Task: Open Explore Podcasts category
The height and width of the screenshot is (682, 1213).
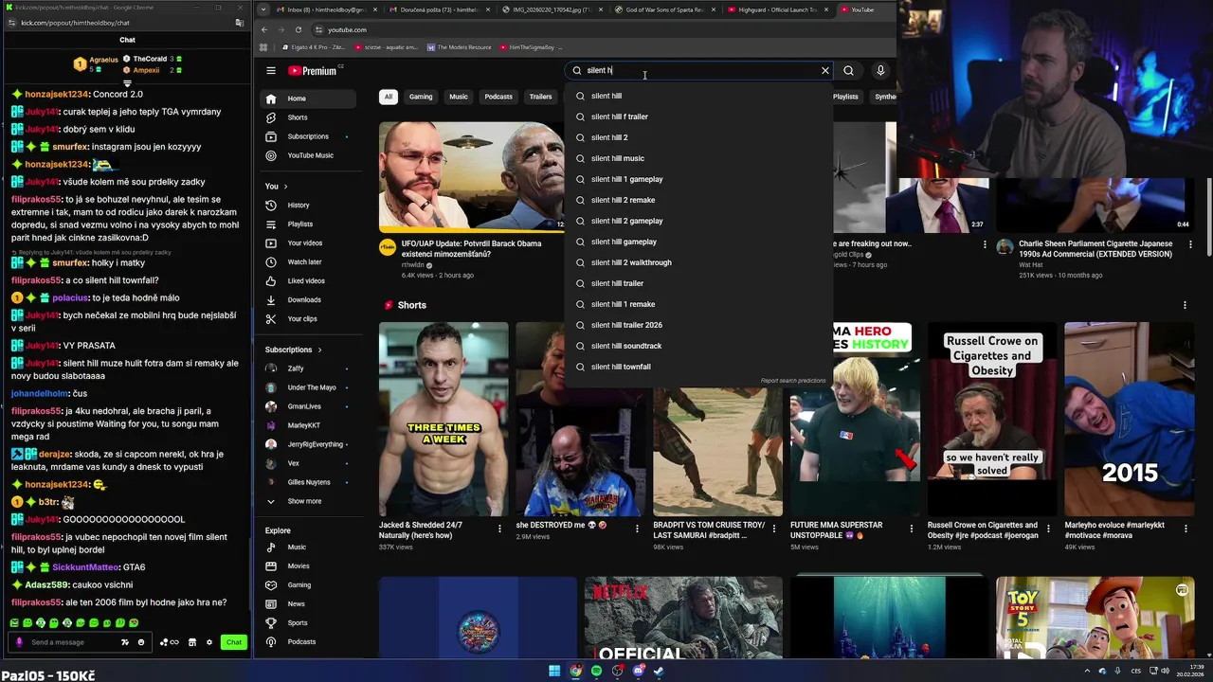Action: pos(307,642)
